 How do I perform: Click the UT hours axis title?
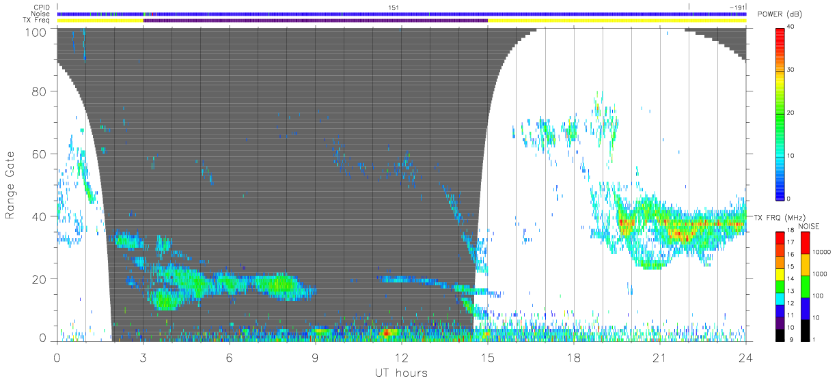coord(400,373)
